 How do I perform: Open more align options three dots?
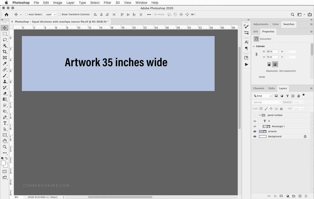149,14
